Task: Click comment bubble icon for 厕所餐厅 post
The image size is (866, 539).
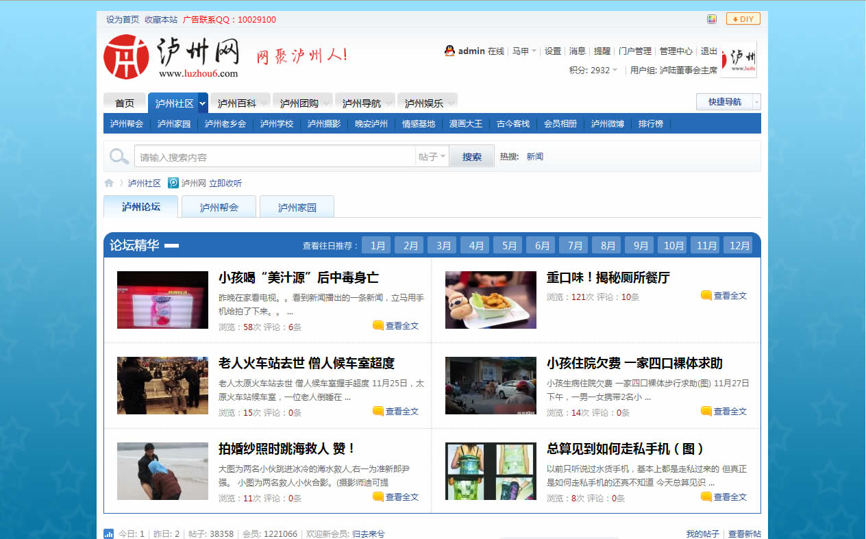Action: [706, 295]
